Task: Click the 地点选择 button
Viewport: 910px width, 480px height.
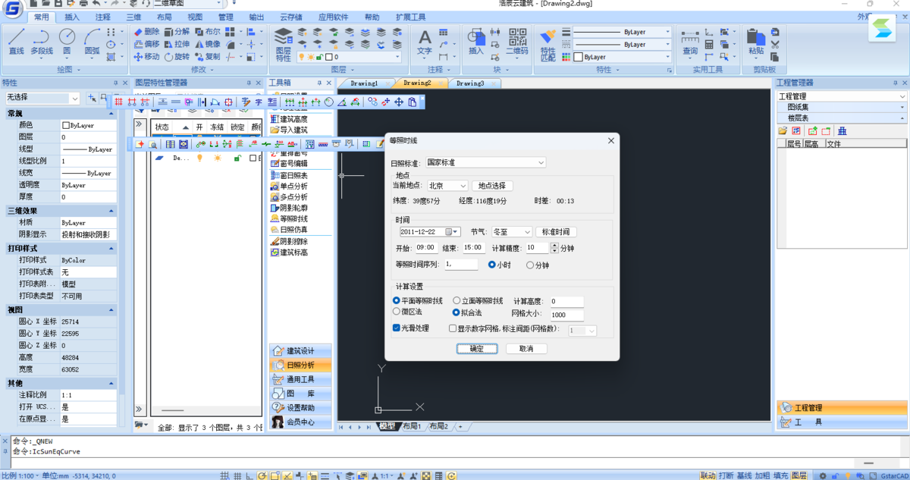Action: click(x=493, y=186)
